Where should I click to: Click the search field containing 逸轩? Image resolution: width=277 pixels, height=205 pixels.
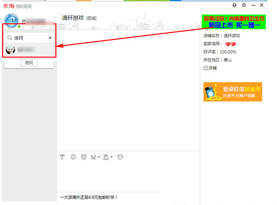tap(29, 38)
